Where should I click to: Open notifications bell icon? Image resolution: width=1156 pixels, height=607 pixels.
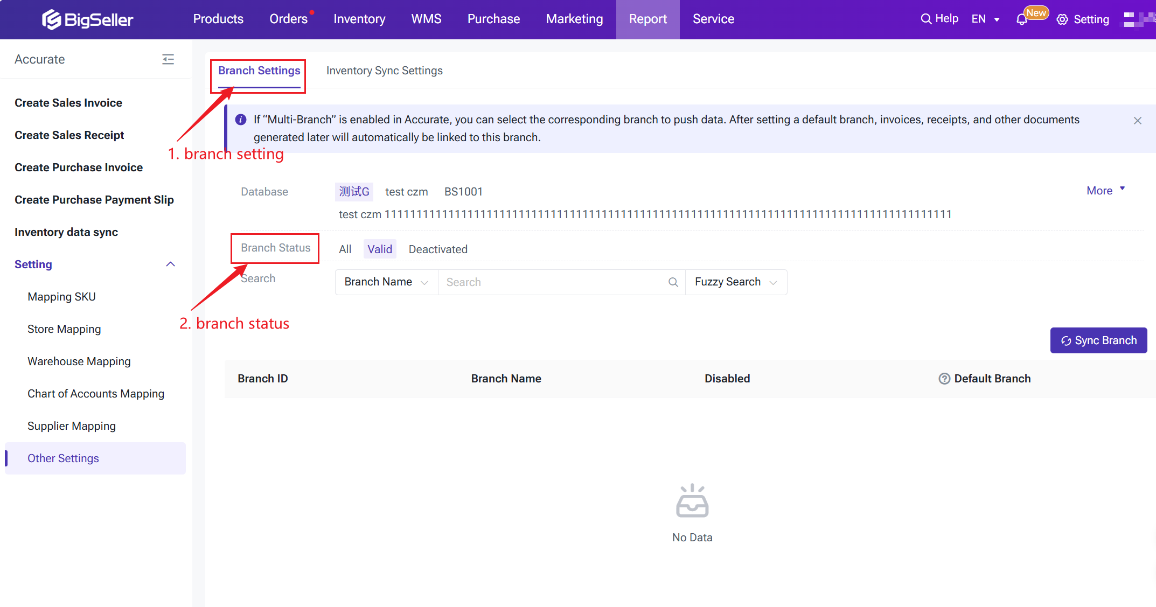point(1021,20)
